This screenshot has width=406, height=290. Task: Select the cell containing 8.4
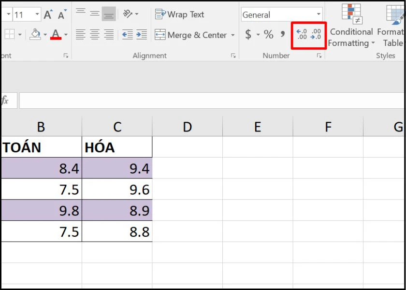click(42, 168)
